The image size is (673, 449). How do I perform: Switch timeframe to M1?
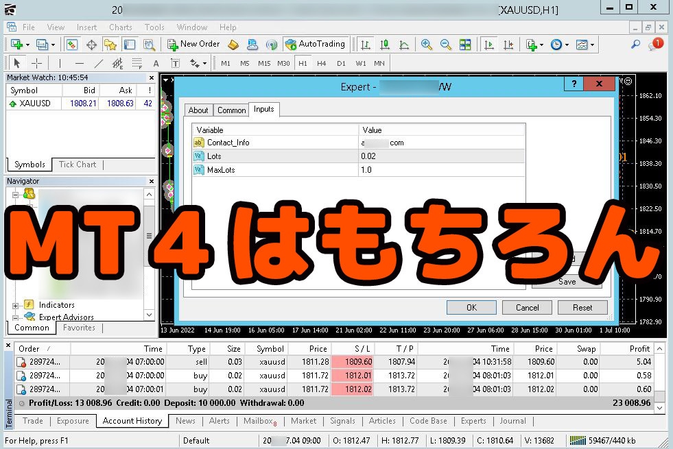point(225,64)
